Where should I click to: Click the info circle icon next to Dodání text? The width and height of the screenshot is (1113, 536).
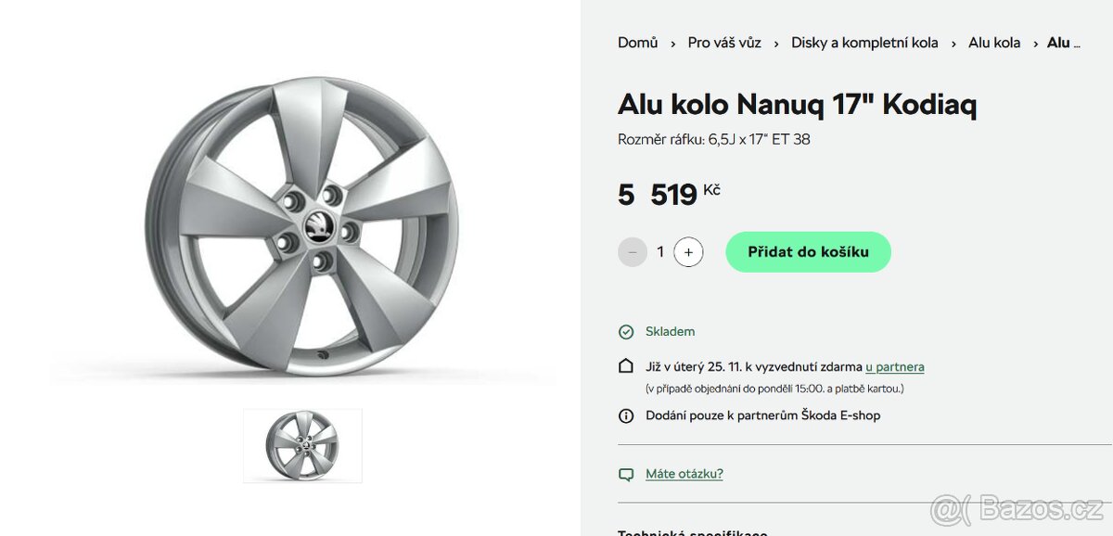(x=625, y=415)
